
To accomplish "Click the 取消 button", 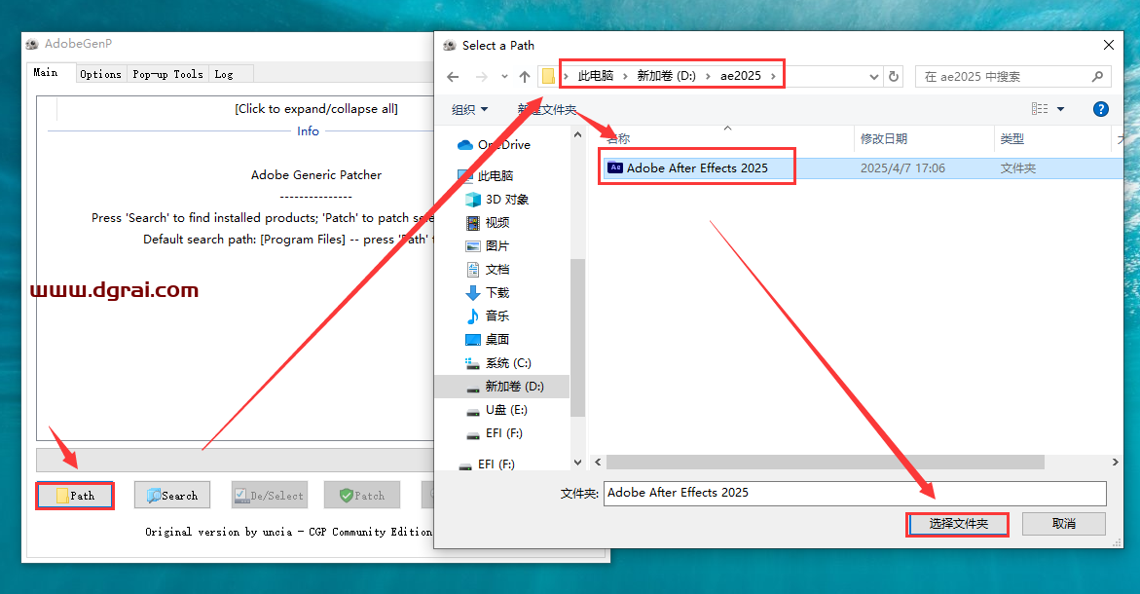I will [x=1064, y=524].
